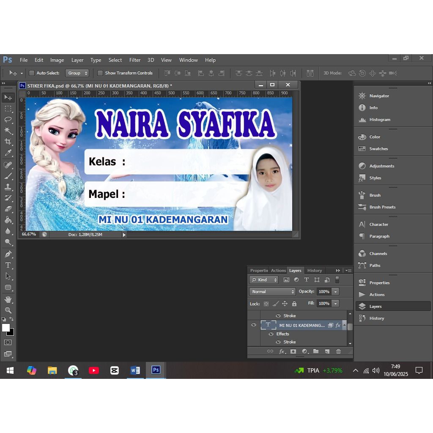Check Show Transform Controls option
Screen dimensions: 433x433
(100, 73)
